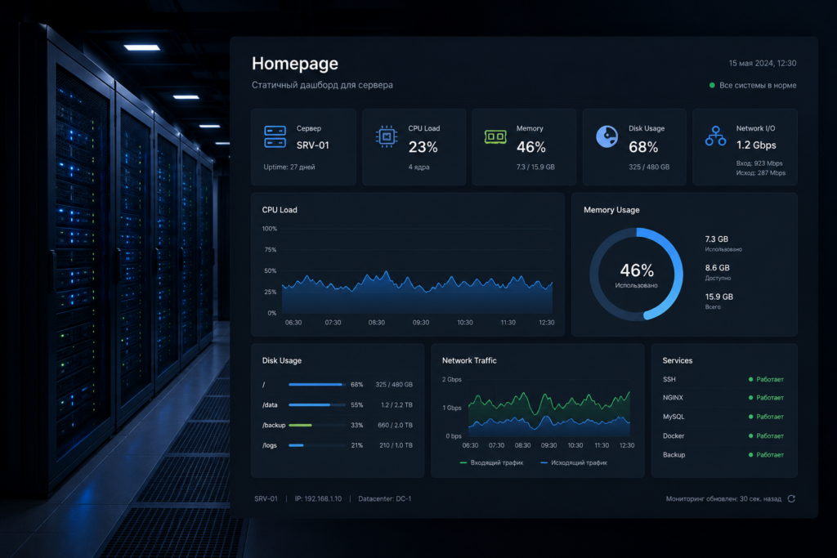Click the CPU chip icon
The width and height of the screenshot is (837, 558).
coord(387,136)
